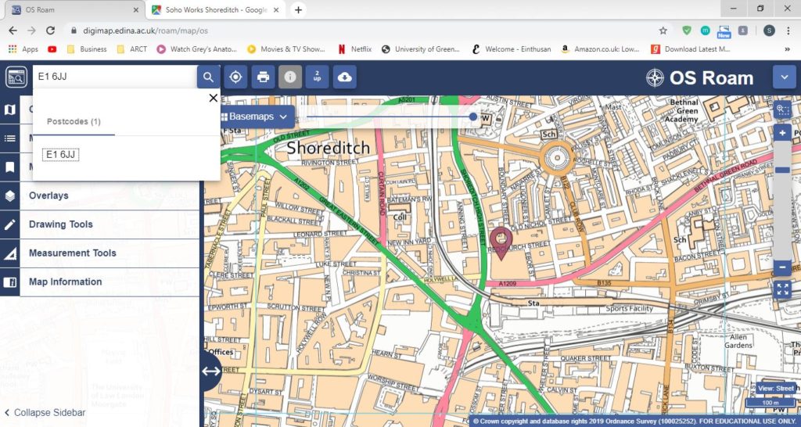This screenshot has width=801, height=427.
Task: Click the locate-me target icon
Action: (x=235, y=77)
